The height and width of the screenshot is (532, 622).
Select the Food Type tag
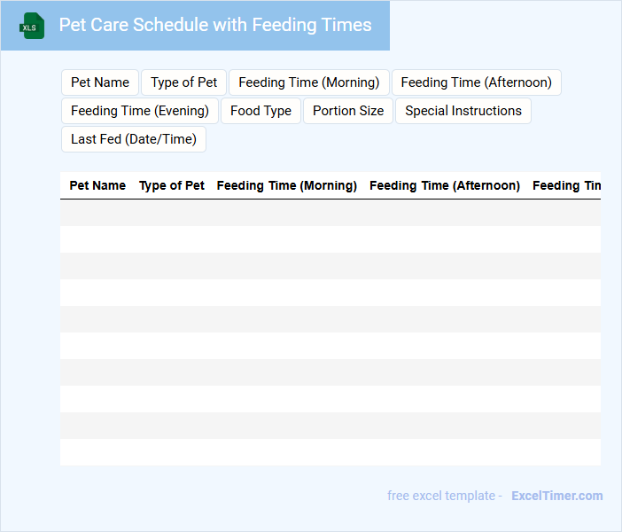point(260,111)
